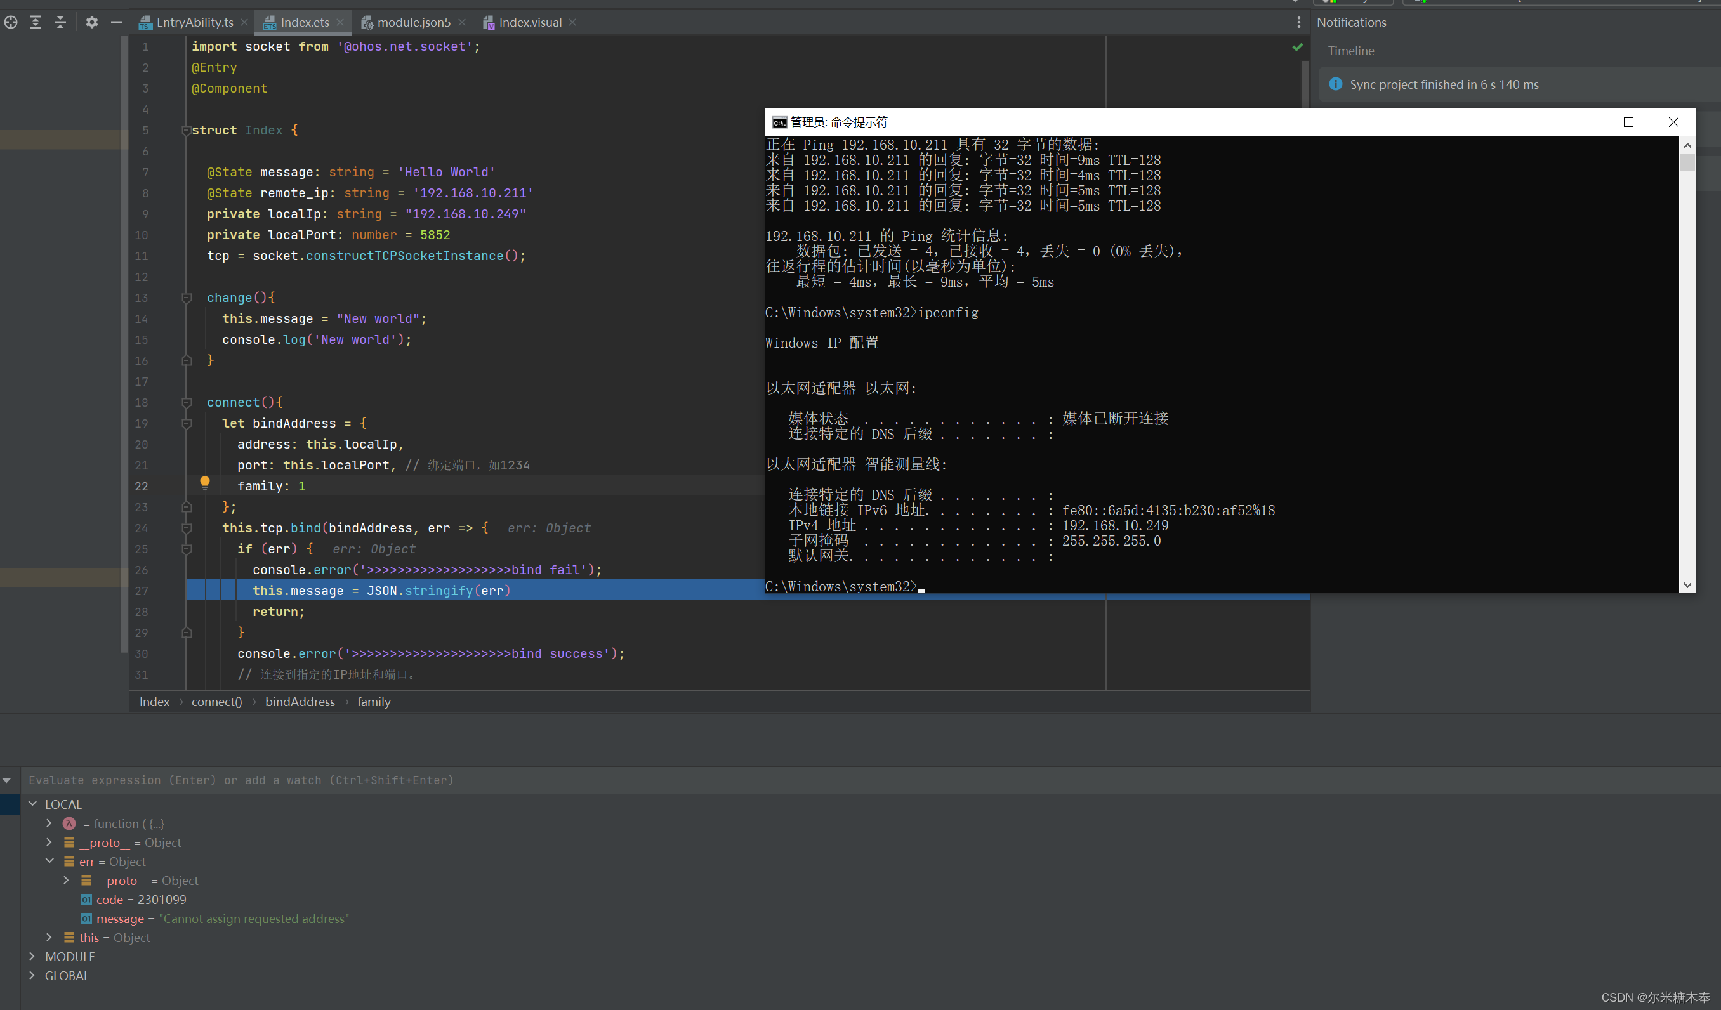Open the vertical ellipsis editor options icon
The image size is (1721, 1010).
(1298, 23)
